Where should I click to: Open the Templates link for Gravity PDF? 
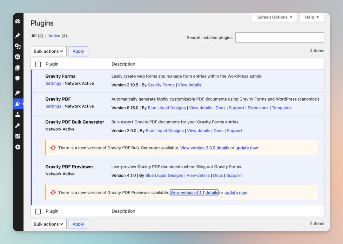click(x=282, y=108)
